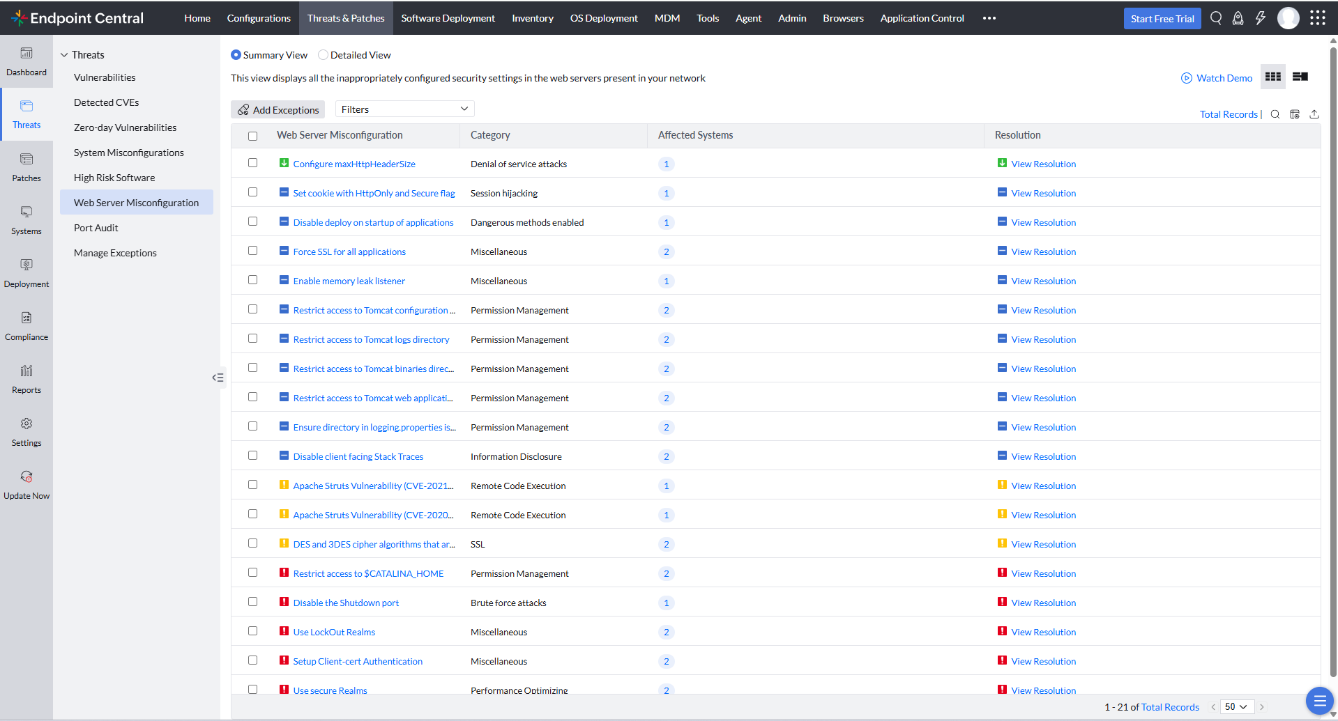Open the MDM tab
This screenshot has height=721, width=1338.
point(667,18)
